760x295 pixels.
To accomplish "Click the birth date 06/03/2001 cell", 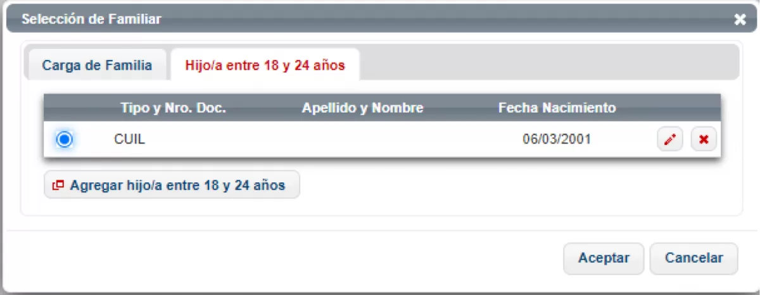I will [x=557, y=139].
